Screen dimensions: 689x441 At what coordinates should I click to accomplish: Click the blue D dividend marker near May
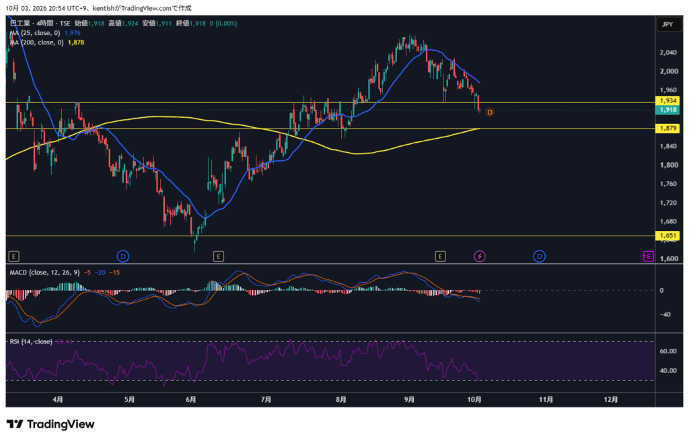pos(122,257)
